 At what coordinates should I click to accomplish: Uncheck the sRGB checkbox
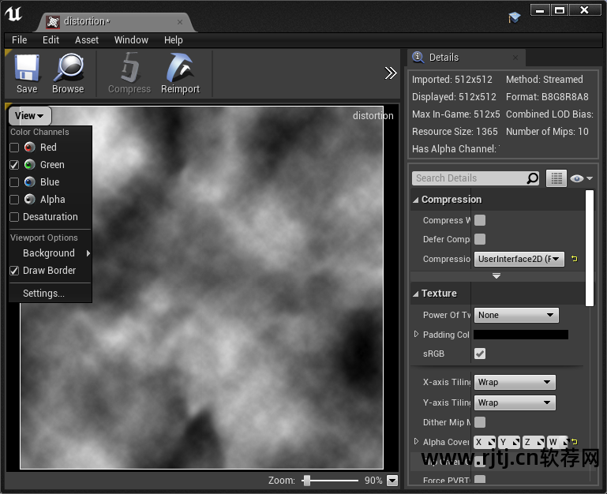[x=480, y=354]
